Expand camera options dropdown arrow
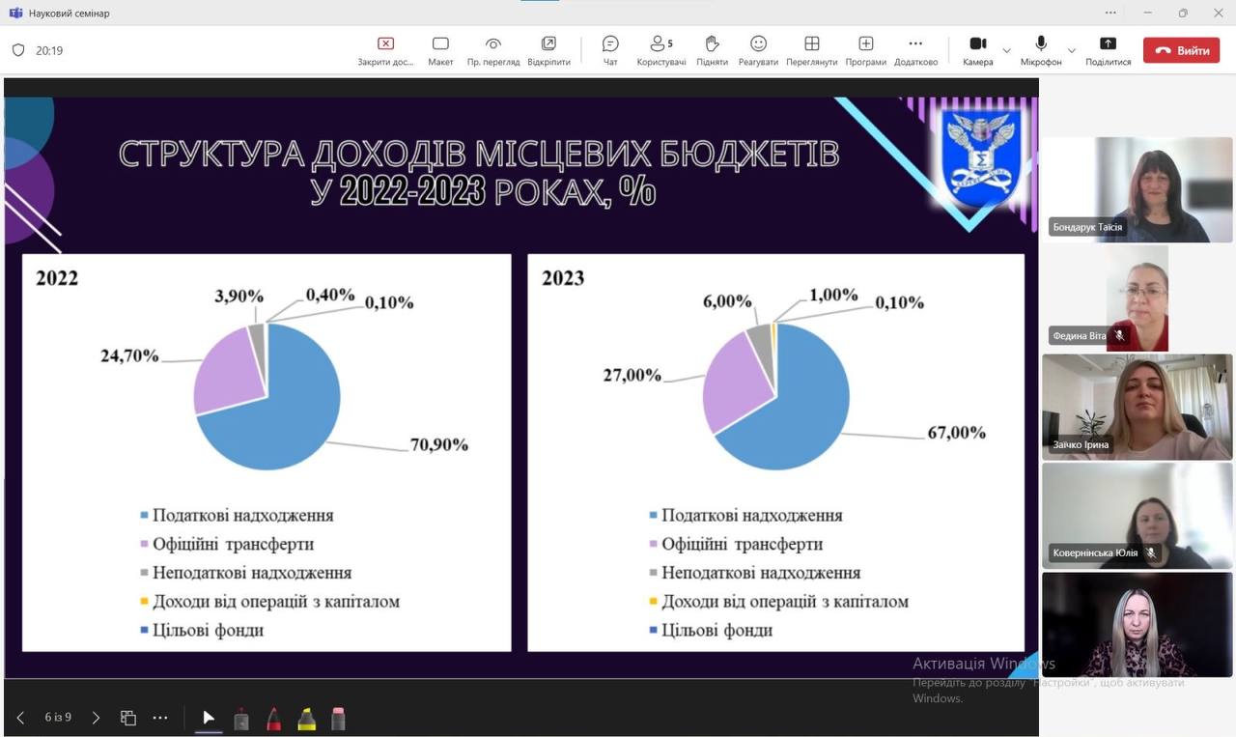Image resolution: width=1236 pixels, height=737 pixels. click(x=1007, y=50)
